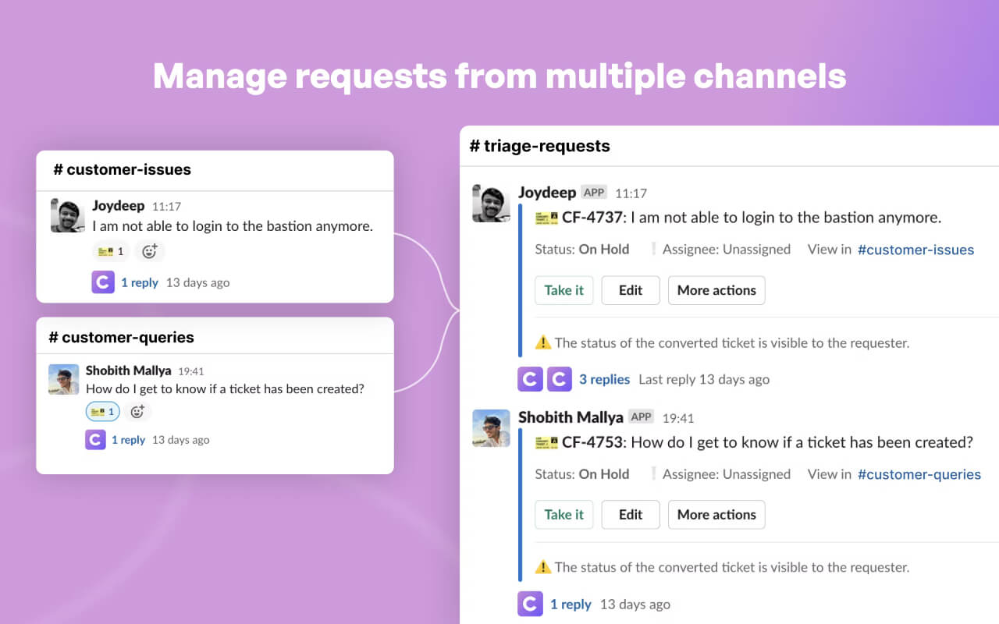Click Take it on ticket CF-4753

click(x=564, y=515)
